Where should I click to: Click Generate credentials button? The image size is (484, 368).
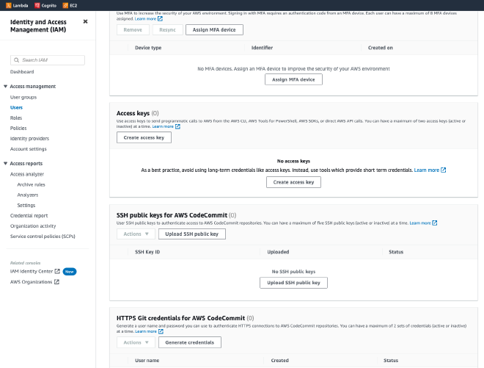pyautogui.click(x=190, y=342)
